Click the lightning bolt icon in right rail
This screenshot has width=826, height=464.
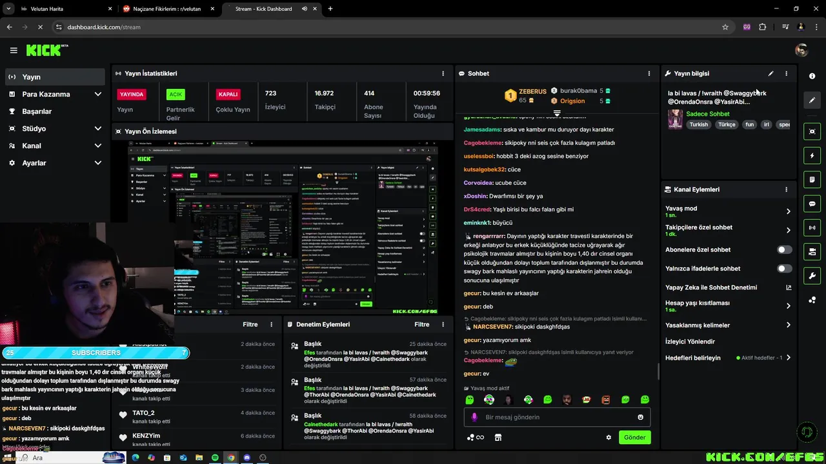pos(812,155)
